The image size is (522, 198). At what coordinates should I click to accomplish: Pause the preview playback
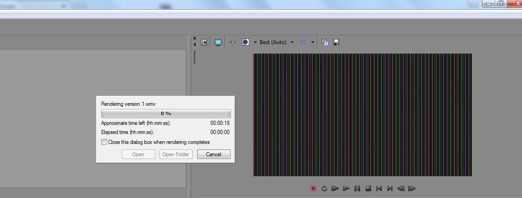coord(357,188)
